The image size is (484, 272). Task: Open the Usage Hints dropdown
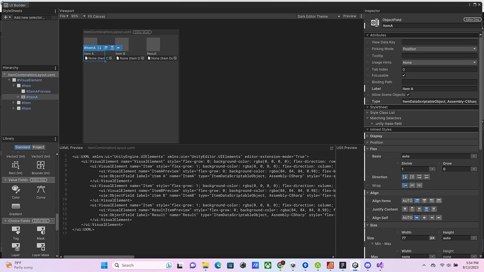[x=440, y=62]
